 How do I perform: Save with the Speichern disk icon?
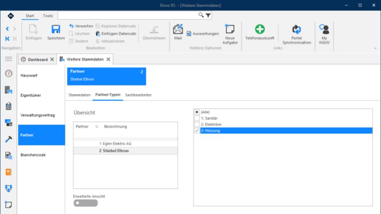pyautogui.click(x=56, y=29)
